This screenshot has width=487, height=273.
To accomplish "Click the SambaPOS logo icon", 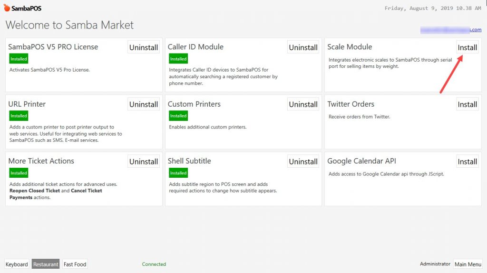I will (7, 8).
